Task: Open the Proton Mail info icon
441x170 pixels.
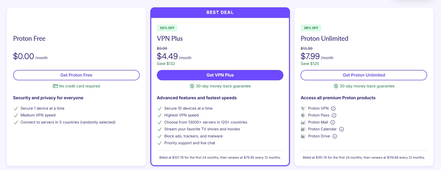Action: pyautogui.click(x=333, y=123)
